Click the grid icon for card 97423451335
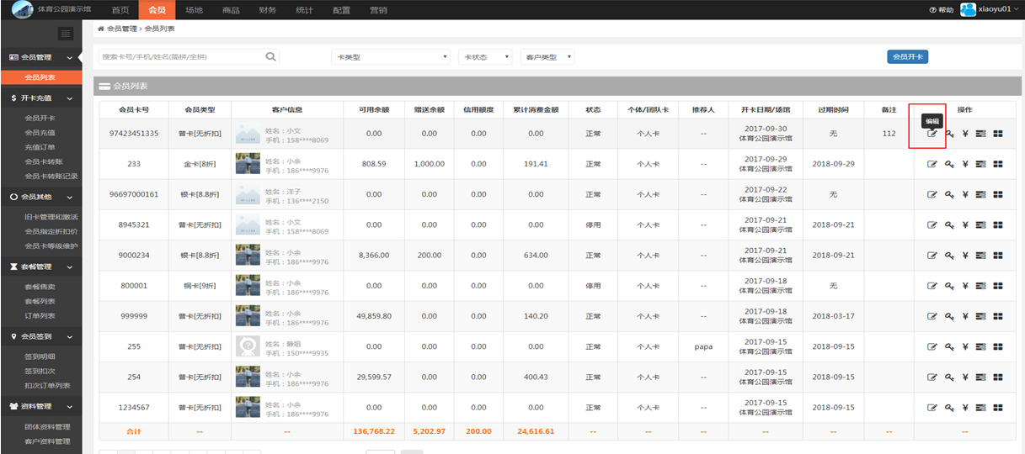1025x454 pixels. (998, 134)
